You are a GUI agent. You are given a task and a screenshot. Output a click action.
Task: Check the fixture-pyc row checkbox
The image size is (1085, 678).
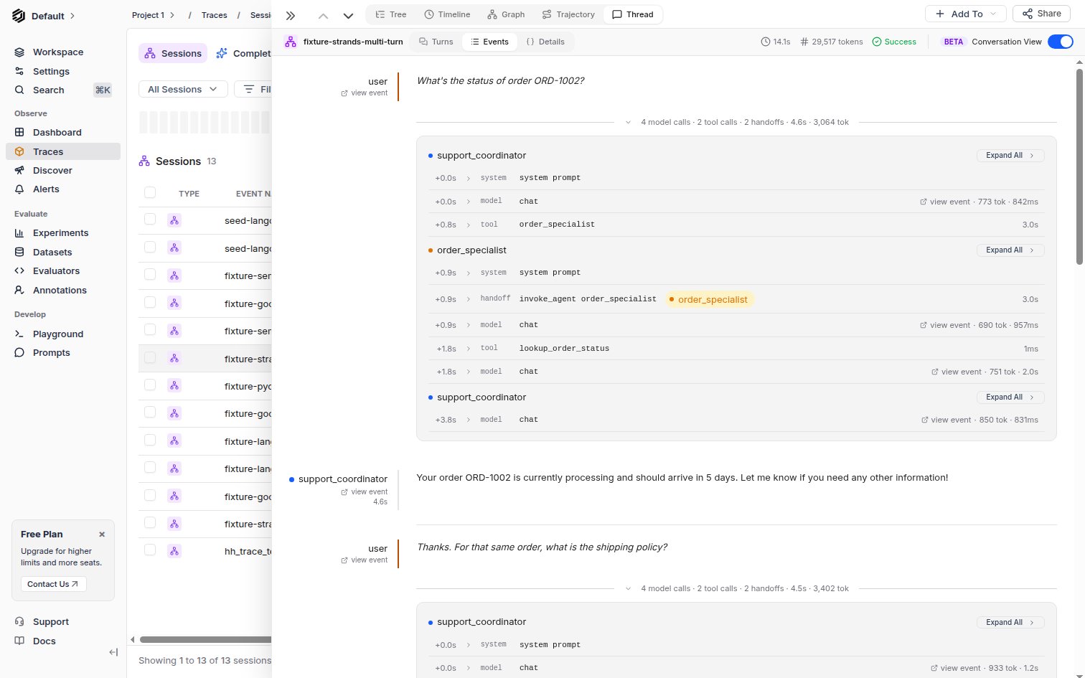pos(150,385)
